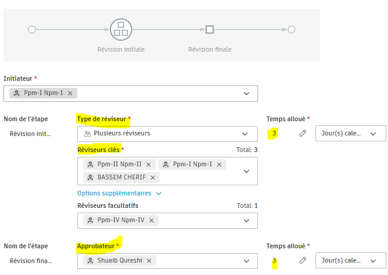Remove Ppm-I Npm-I from Initiateur
Image resolution: width=388 pixels, height=275 pixels.
(70, 93)
